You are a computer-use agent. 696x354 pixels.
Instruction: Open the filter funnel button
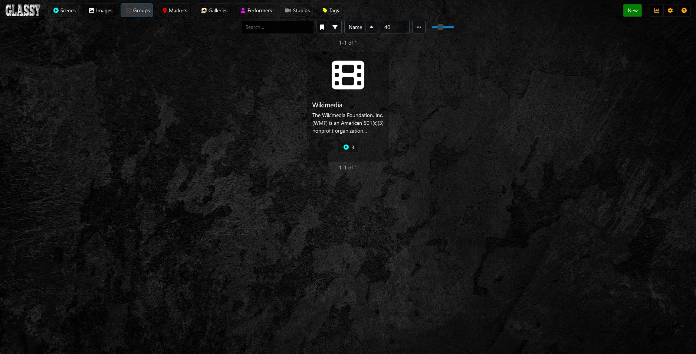[x=335, y=27]
